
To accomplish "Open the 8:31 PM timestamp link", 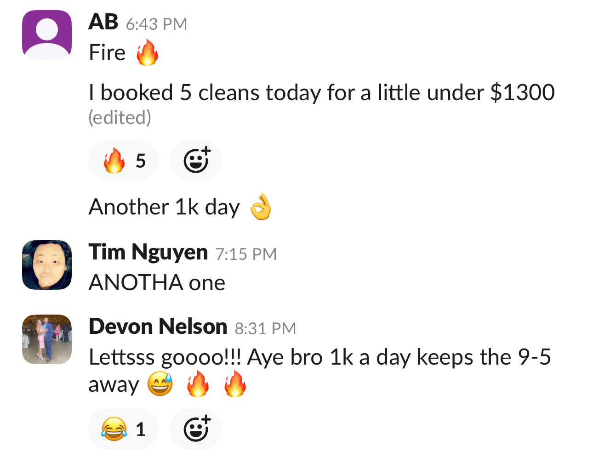I will (265, 328).
